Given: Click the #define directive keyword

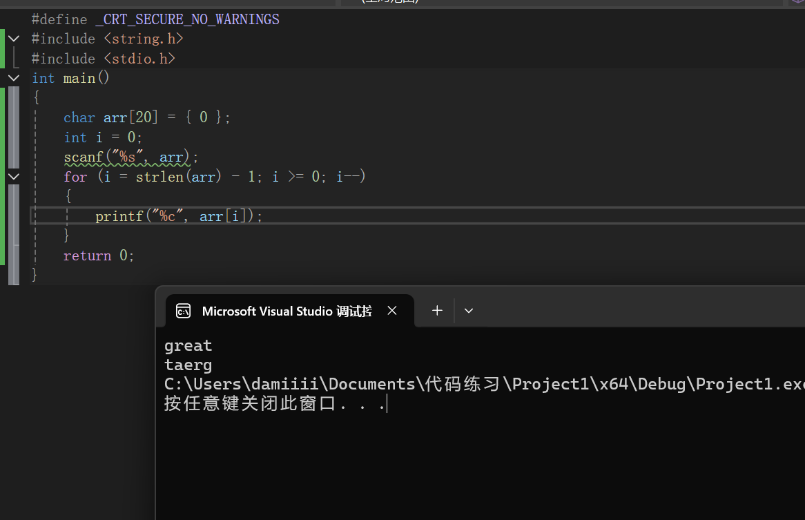Looking at the screenshot, I should tap(59, 19).
